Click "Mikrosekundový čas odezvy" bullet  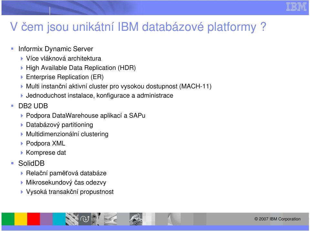pos(66,183)
